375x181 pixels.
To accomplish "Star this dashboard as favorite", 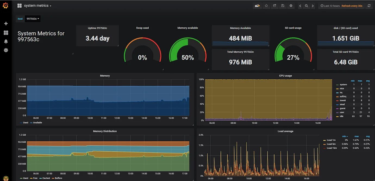I will (x=266, y=5).
